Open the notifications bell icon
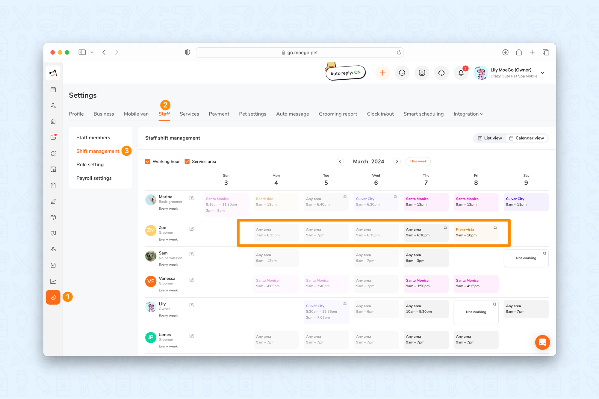599x399 pixels. (461, 73)
